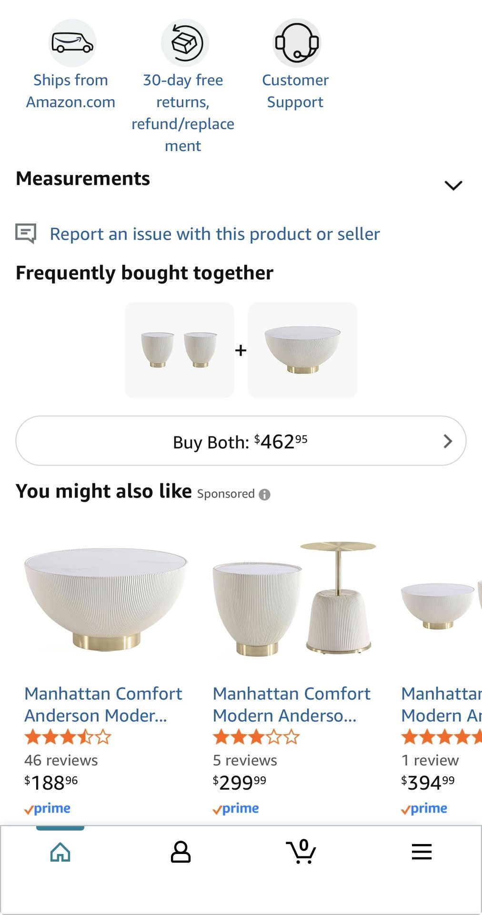The width and height of the screenshot is (482, 915).
Task: Tap the 30-day returns box icon
Action: pyautogui.click(x=184, y=43)
